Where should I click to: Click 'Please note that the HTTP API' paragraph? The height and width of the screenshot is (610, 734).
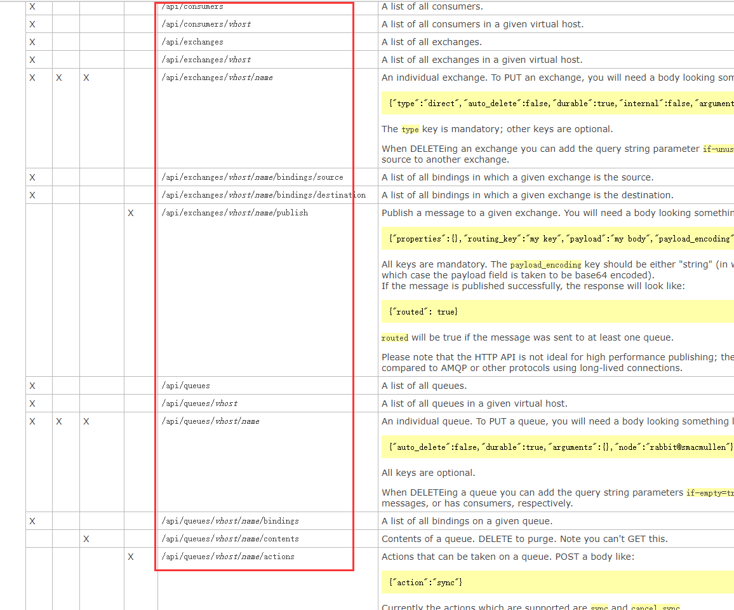557,363
